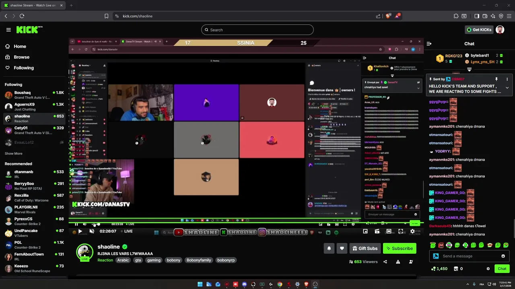The height and width of the screenshot is (289, 515).
Task: Click Chrome icon in taskbar
Action: [x=280, y=284]
